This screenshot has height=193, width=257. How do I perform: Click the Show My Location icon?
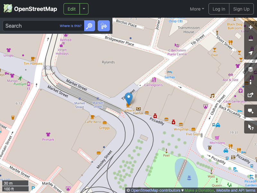[x=251, y=53]
